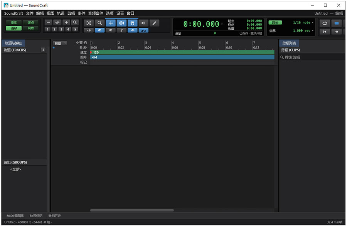Toggle the music note mirrored MIDI icon
This screenshot has height=227, width=347.
[121, 30]
